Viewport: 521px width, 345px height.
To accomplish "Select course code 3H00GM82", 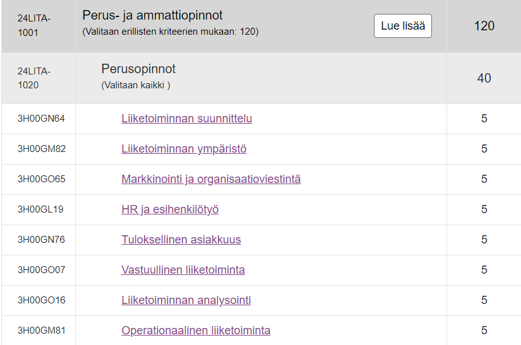I will tap(42, 149).
